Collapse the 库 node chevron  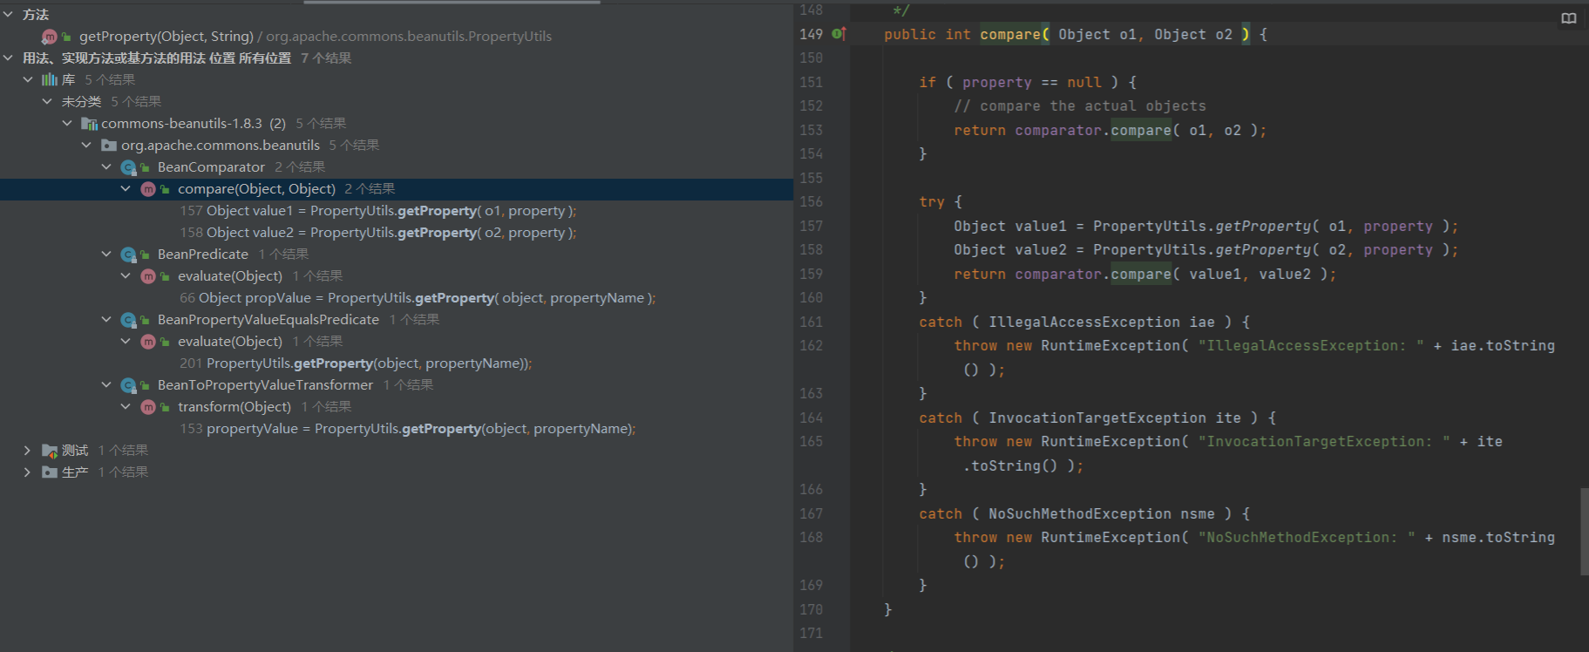pyautogui.click(x=28, y=79)
